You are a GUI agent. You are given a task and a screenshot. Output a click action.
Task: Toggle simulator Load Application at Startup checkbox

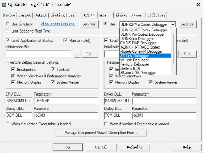[x=8, y=40]
